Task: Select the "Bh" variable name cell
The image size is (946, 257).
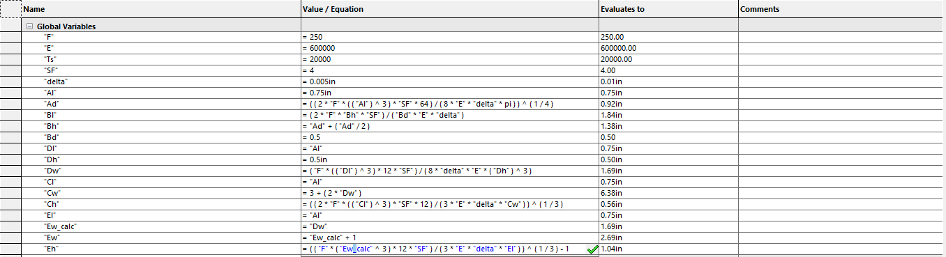Action: (160, 126)
